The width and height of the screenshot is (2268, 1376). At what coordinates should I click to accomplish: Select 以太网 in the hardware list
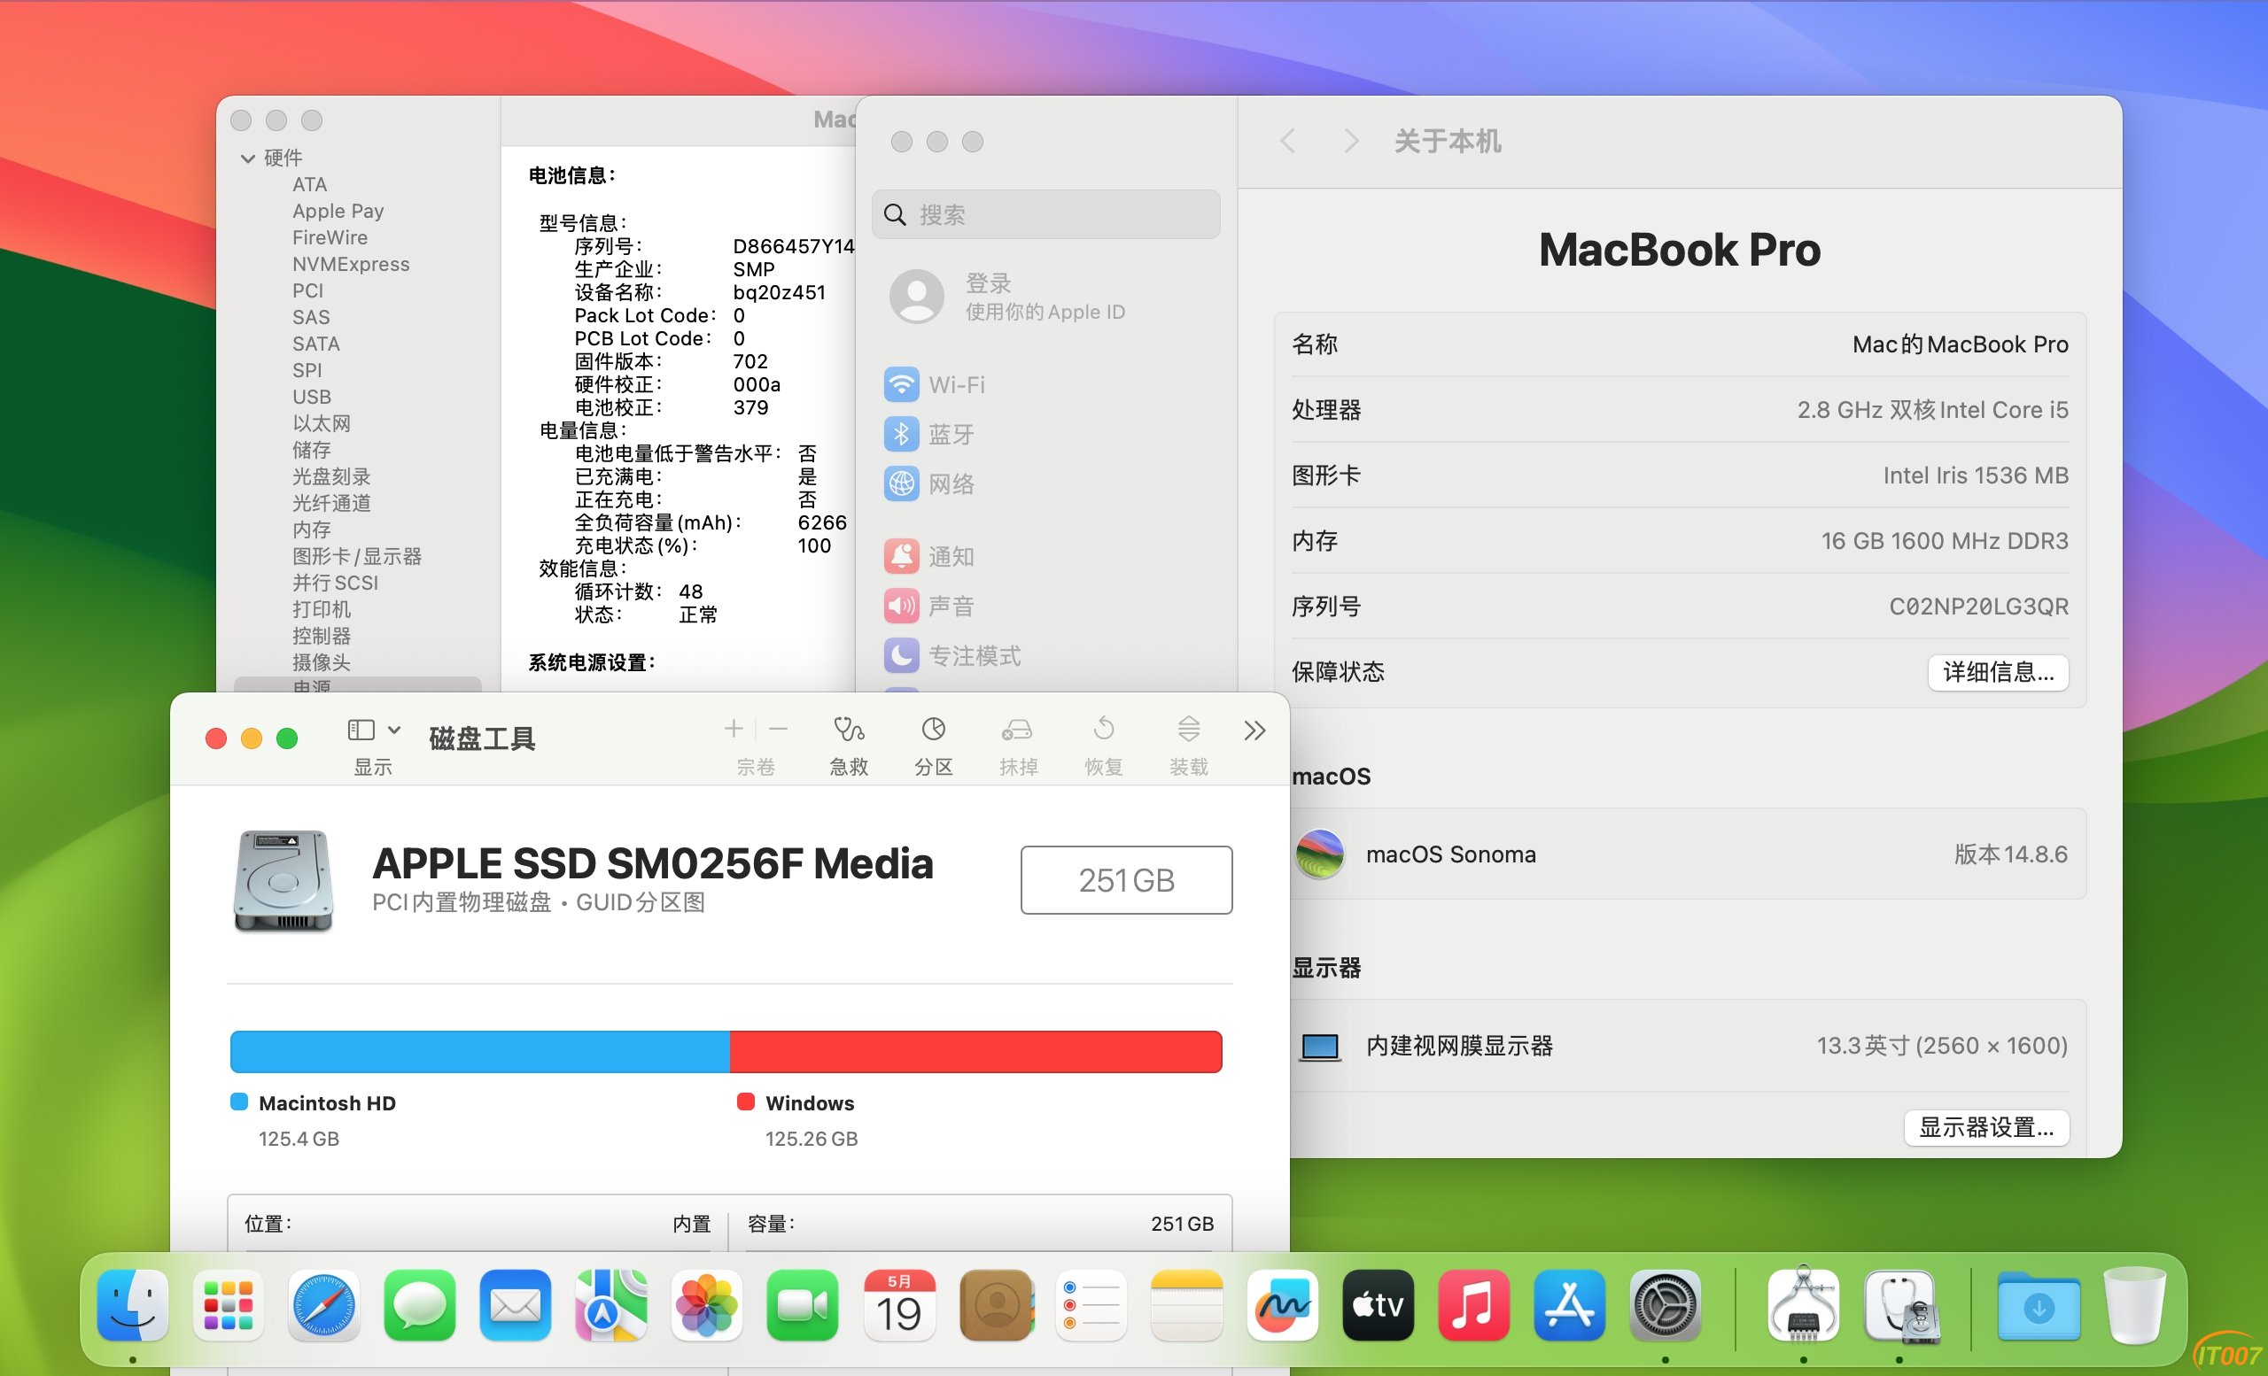[x=322, y=424]
